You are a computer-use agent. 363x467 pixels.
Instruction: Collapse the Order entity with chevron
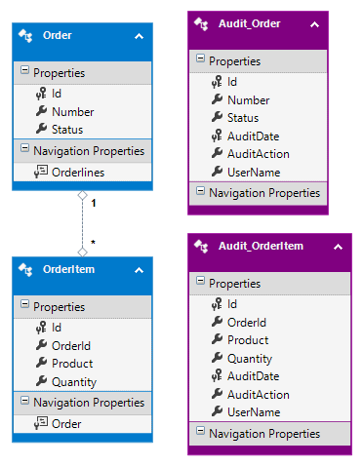(x=140, y=36)
